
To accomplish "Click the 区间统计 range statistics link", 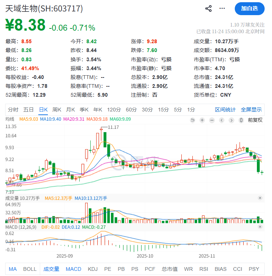I will (x=225, y=110).
